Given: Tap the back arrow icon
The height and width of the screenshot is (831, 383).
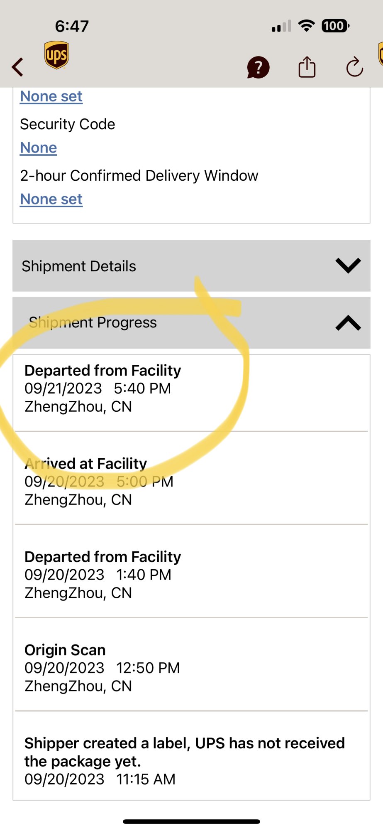Looking at the screenshot, I should click(x=18, y=67).
